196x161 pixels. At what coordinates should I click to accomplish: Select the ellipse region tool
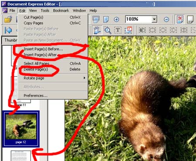163,30
